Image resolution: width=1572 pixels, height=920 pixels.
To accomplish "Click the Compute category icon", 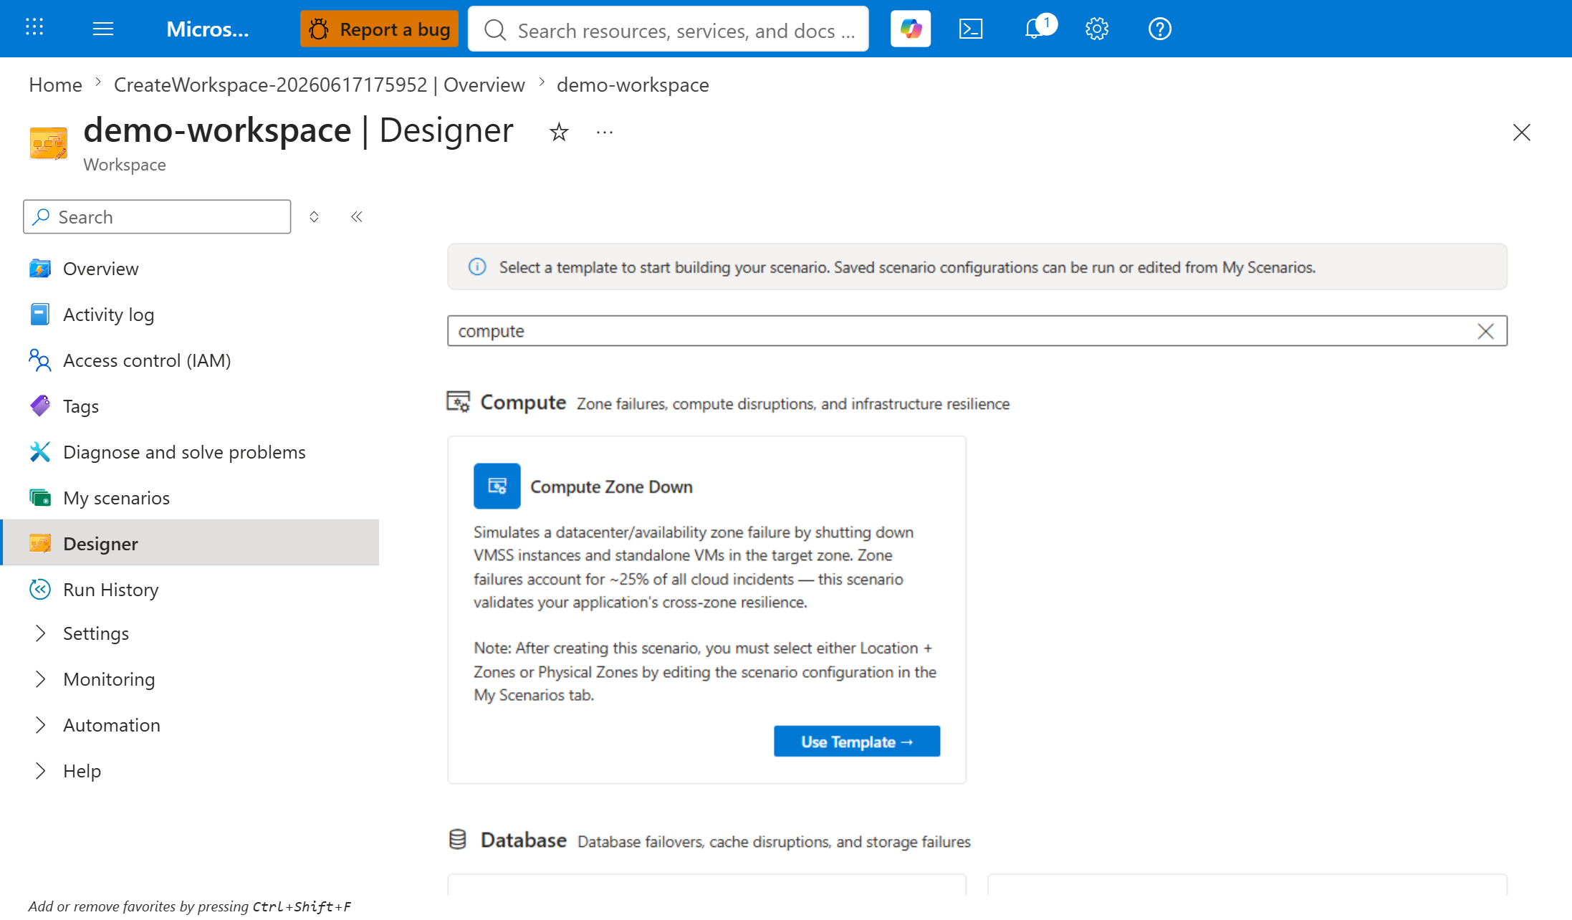I will 459,402.
